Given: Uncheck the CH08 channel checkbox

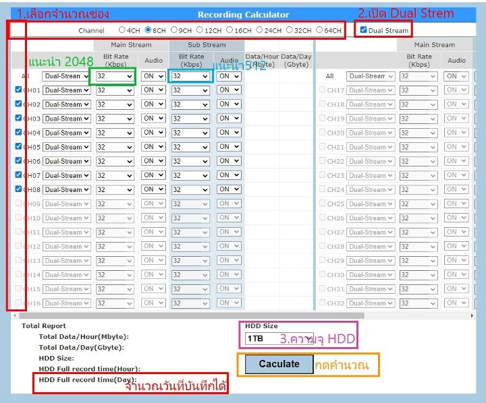Looking at the screenshot, I should [x=18, y=189].
